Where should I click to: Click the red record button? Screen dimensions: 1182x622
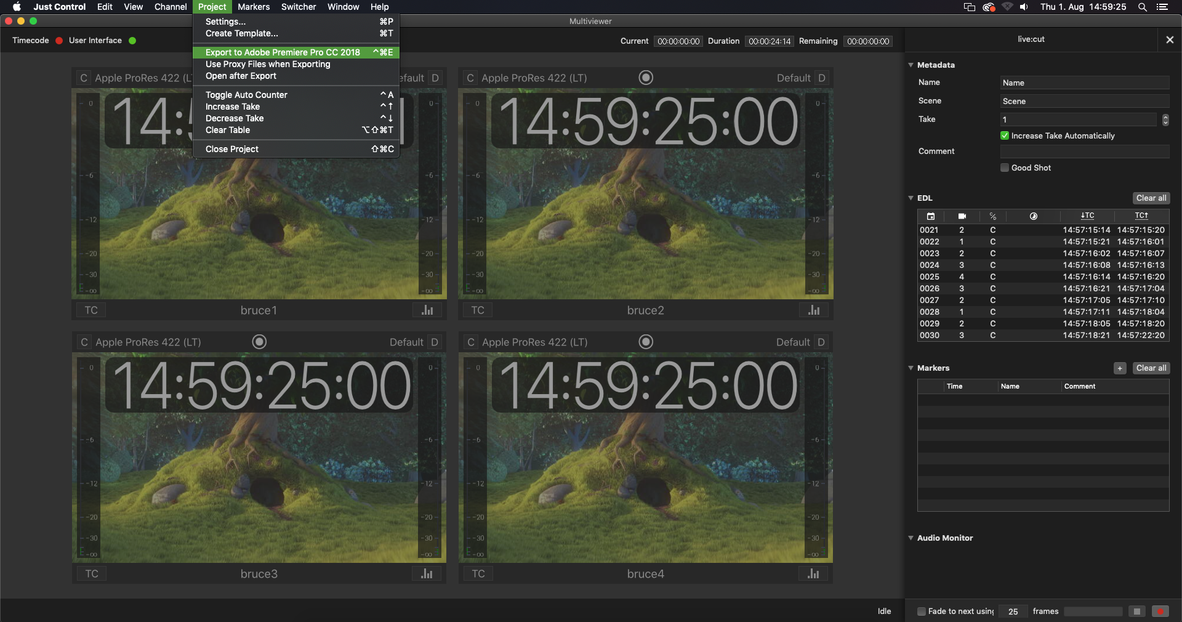click(x=1160, y=612)
